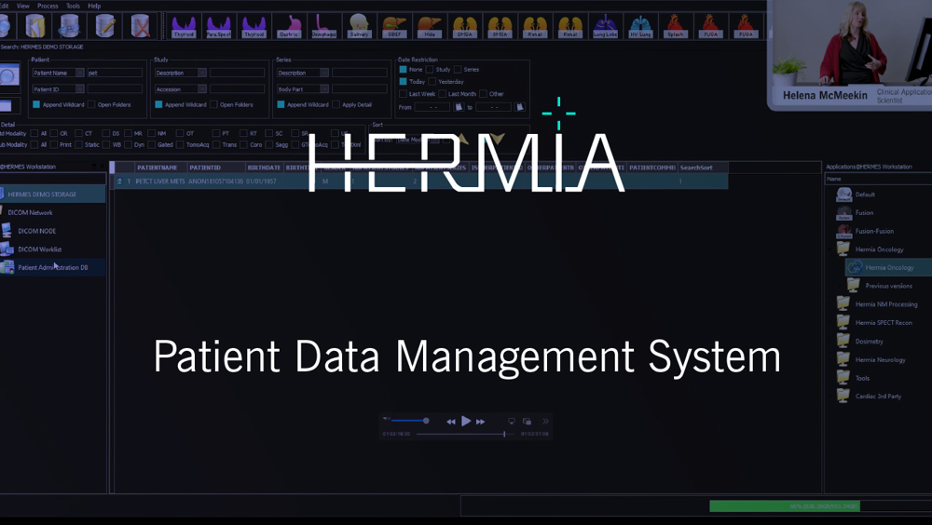Image resolution: width=932 pixels, height=525 pixels.
Task: Select the Salivary protocol icon
Action: tap(359, 25)
